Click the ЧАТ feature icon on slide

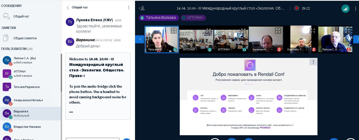[196, 97]
